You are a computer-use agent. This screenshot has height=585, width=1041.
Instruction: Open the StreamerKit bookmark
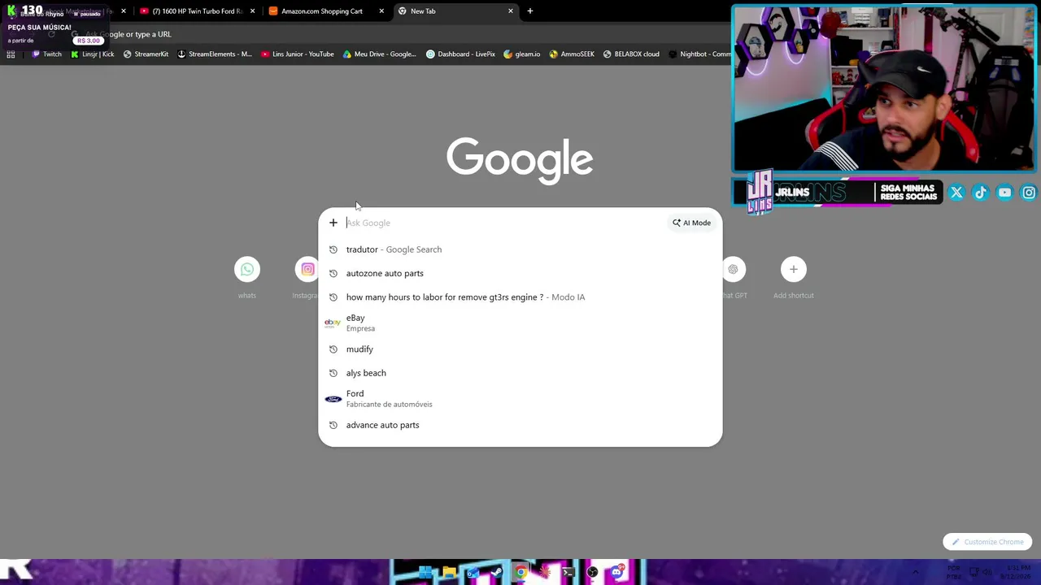(x=146, y=54)
